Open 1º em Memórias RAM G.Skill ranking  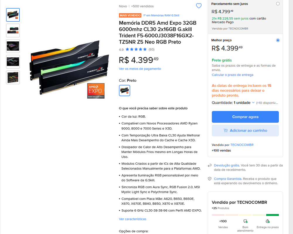pyautogui.click(x=161, y=15)
